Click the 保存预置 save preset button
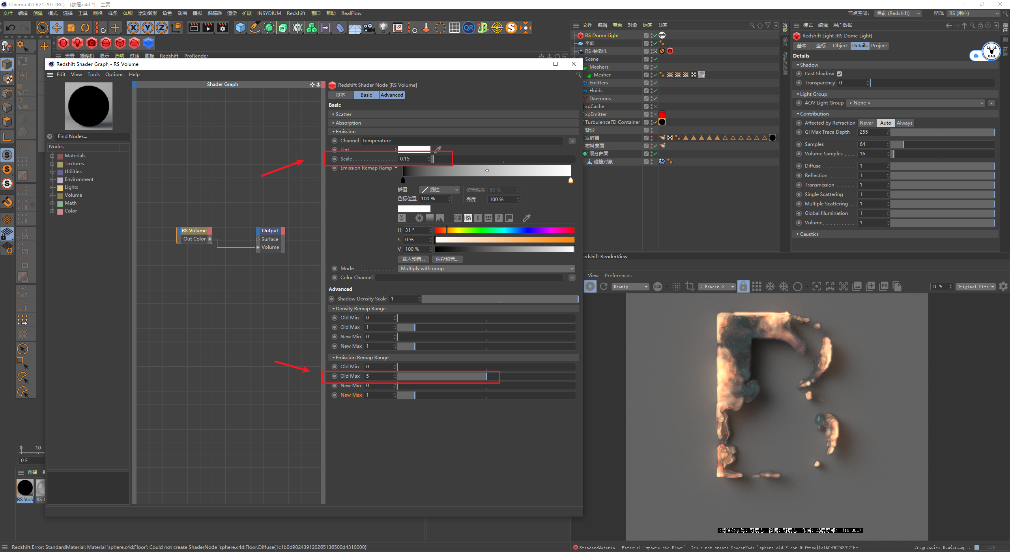This screenshot has width=1010, height=552. 447,259
